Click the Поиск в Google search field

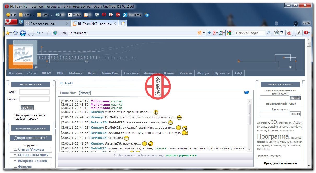click(x=250, y=33)
